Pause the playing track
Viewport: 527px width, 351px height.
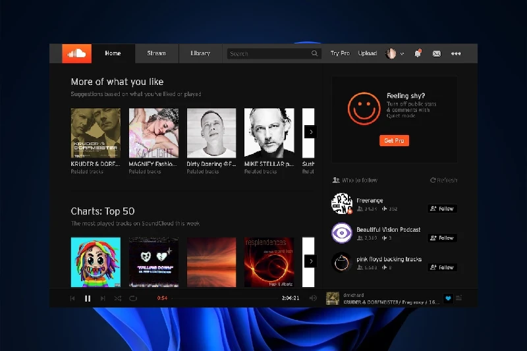click(x=88, y=298)
